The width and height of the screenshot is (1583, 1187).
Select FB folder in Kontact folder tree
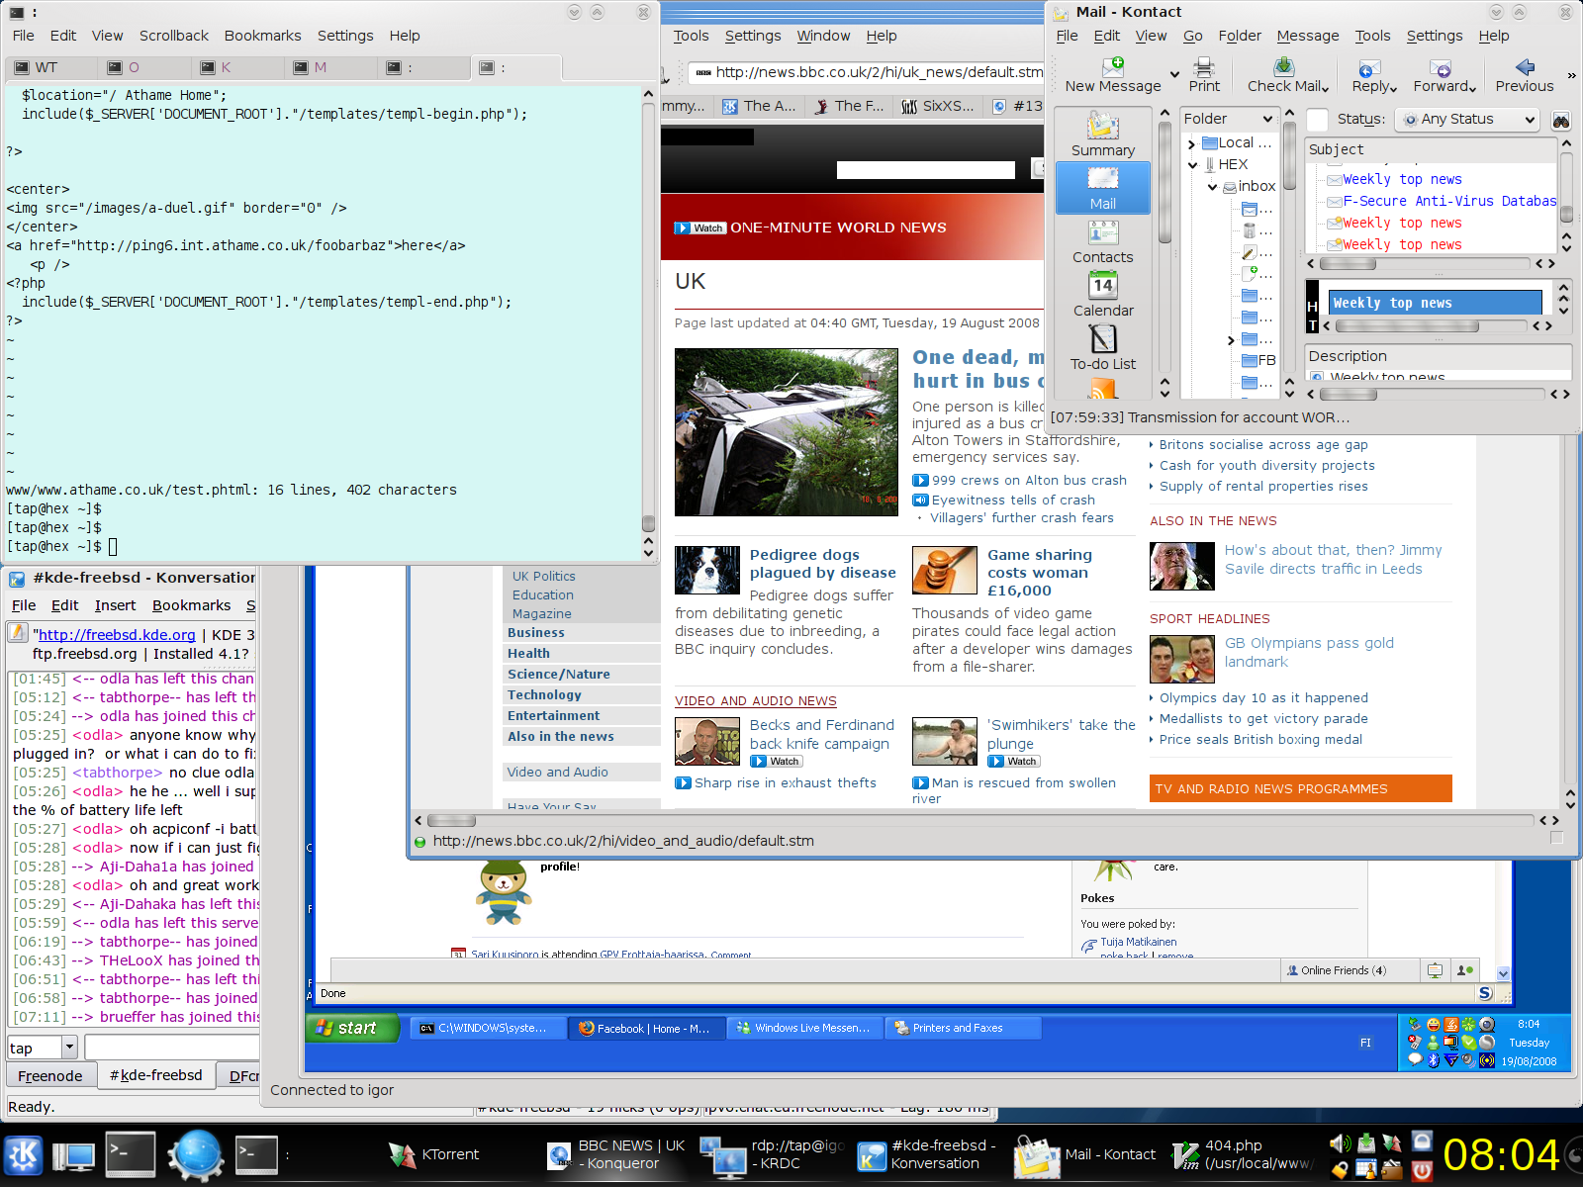click(x=1258, y=361)
